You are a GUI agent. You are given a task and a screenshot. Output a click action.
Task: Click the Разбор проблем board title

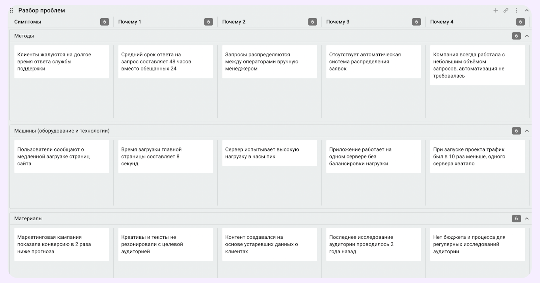[x=42, y=10]
